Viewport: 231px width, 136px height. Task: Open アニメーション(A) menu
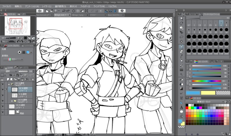click(x=32, y=6)
